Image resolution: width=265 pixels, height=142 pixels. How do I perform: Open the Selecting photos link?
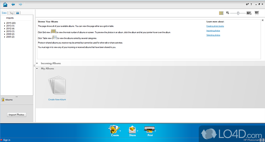(x=213, y=35)
